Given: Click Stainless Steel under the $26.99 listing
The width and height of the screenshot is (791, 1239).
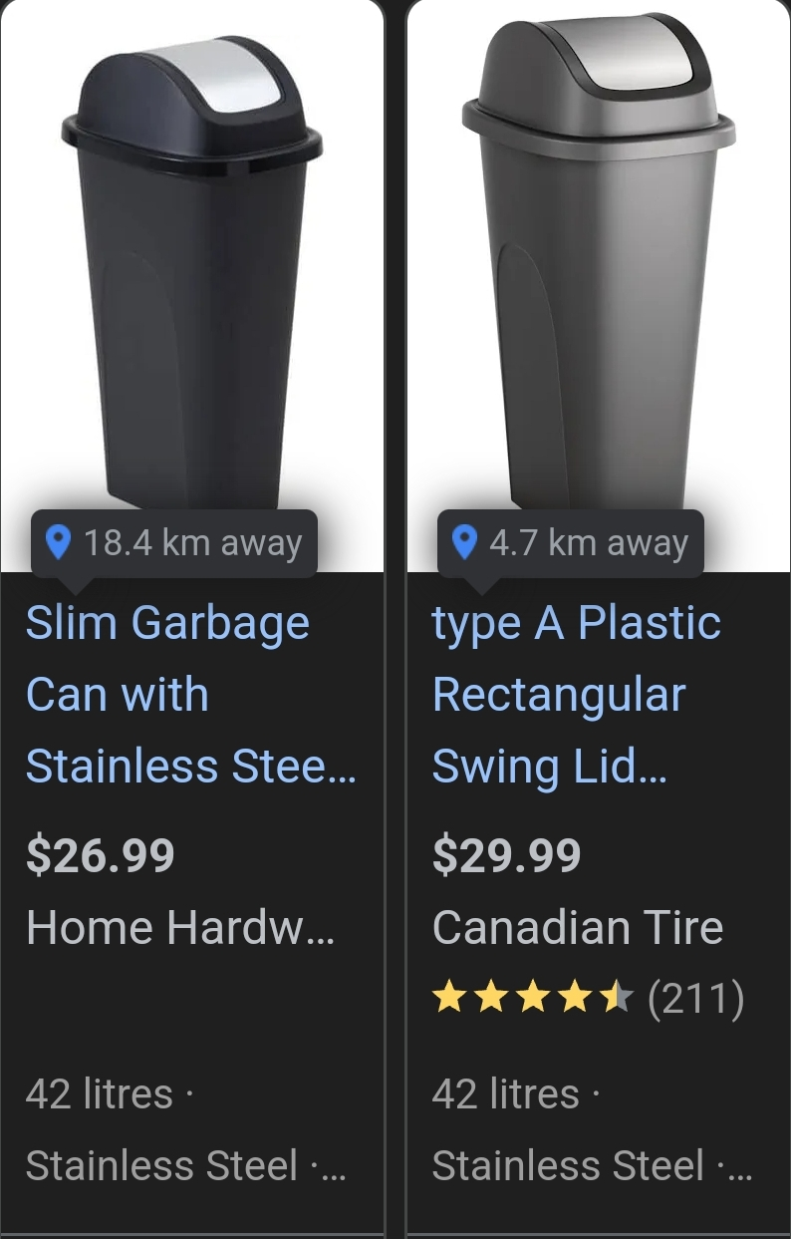Looking at the screenshot, I should coord(161,1165).
